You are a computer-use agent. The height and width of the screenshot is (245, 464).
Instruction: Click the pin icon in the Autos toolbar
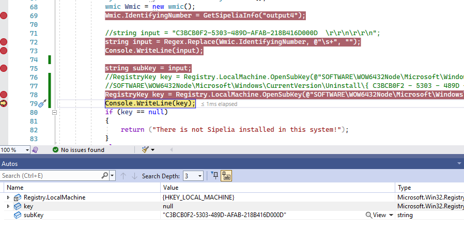(x=215, y=176)
